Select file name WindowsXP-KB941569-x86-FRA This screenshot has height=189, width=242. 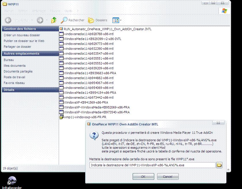(86, 102)
